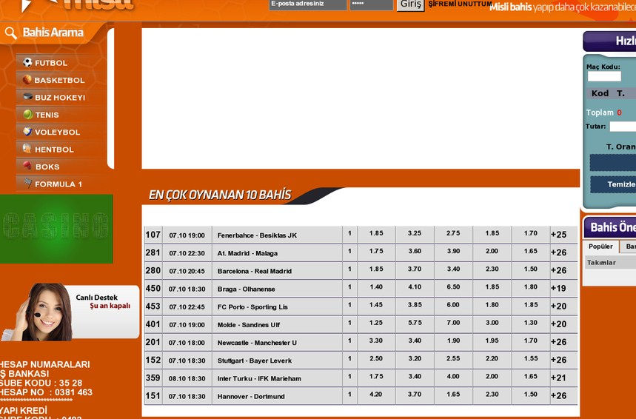Open the BOKS category

[47, 167]
